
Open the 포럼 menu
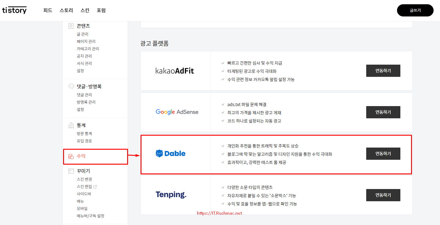tap(101, 10)
